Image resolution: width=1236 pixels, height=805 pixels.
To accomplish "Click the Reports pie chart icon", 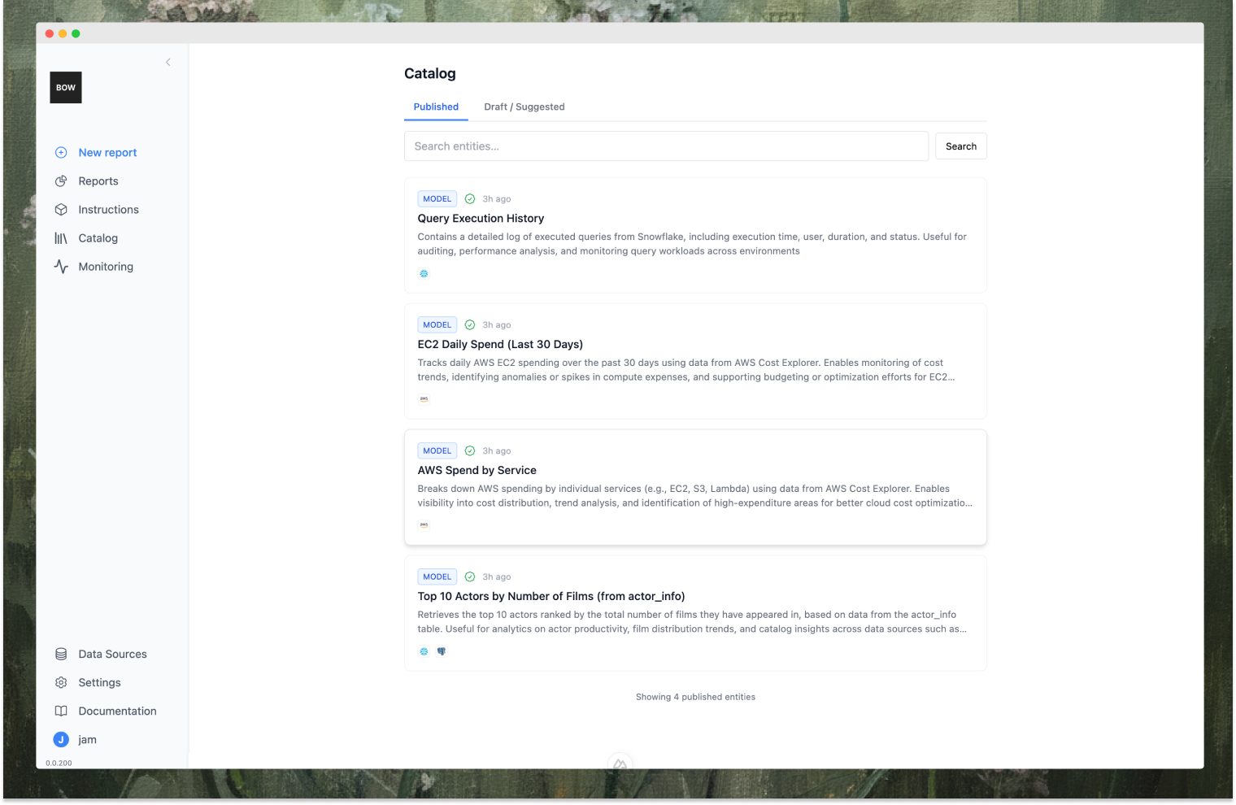I will (x=61, y=181).
